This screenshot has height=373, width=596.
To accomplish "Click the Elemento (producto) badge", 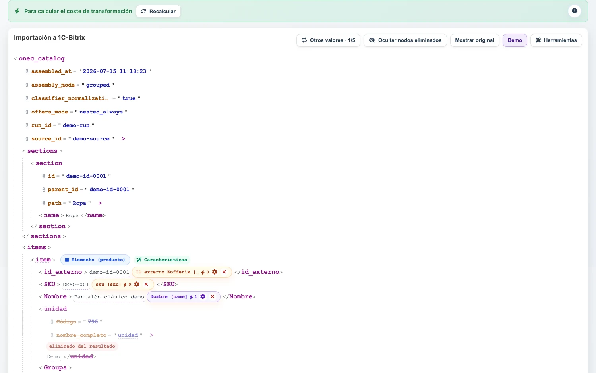I will point(95,260).
